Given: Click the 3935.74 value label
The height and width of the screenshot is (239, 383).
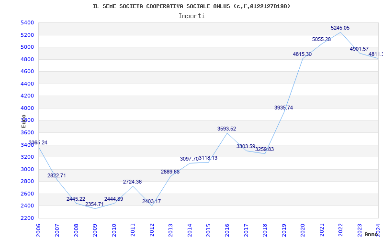Looking at the screenshot, I should point(283,108).
